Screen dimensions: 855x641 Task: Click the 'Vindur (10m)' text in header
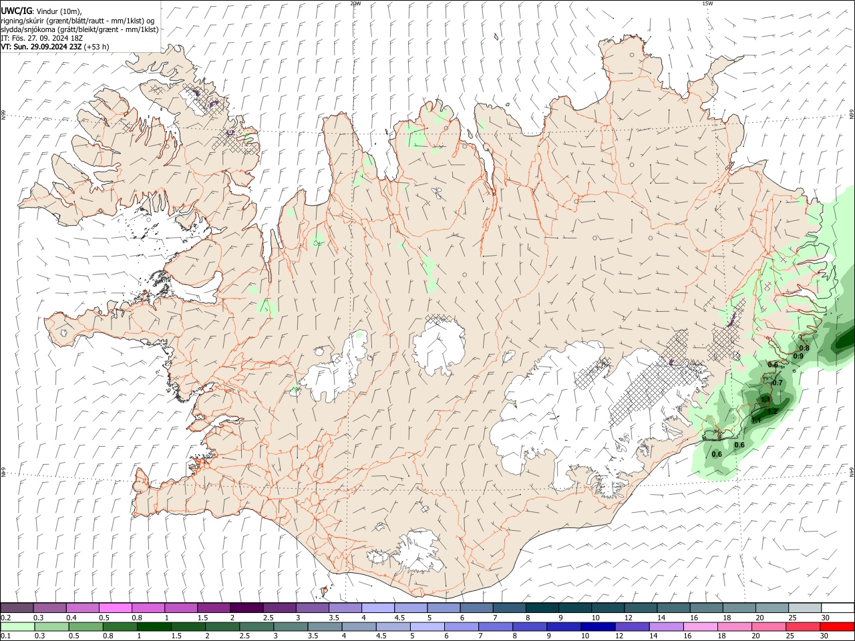coord(58,11)
